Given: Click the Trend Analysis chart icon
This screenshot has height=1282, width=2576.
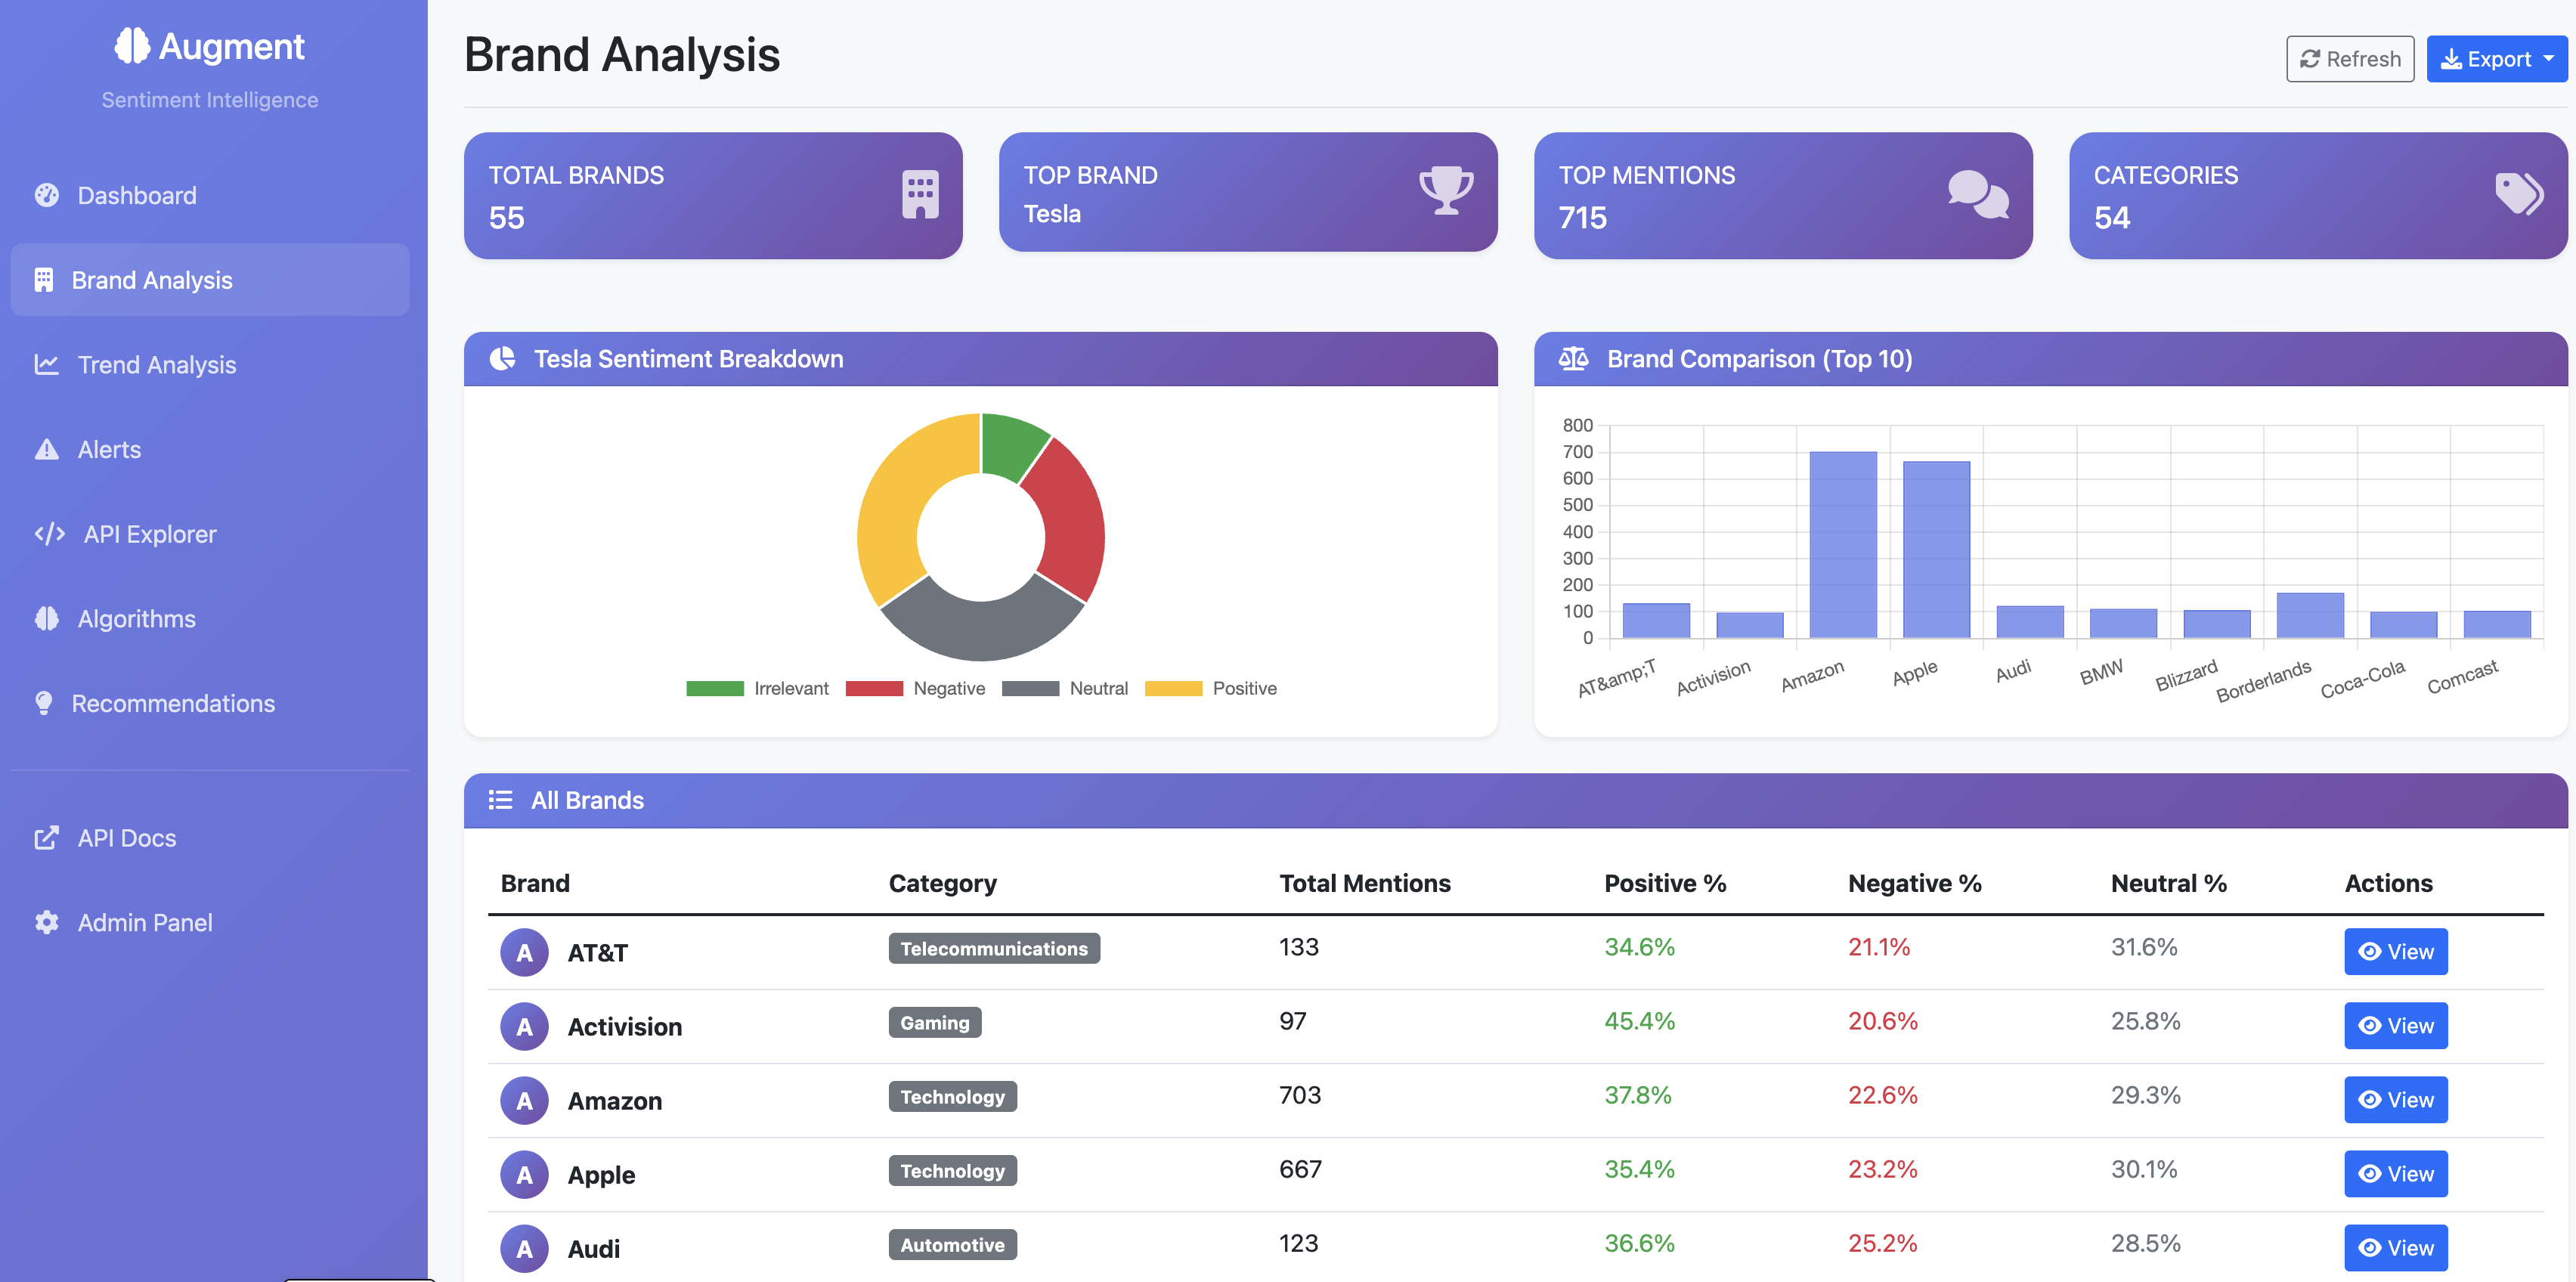Looking at the screenshot, I should tap(47, 365).
